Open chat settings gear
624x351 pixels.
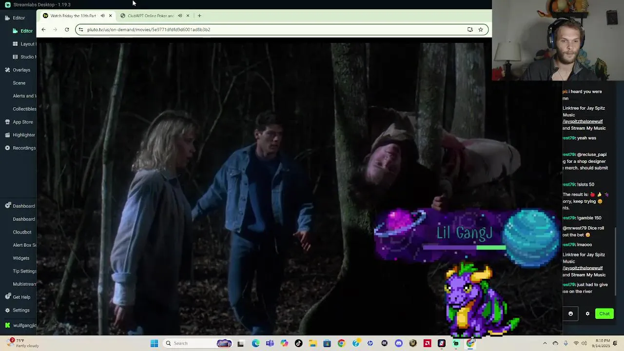pos(587,313)
